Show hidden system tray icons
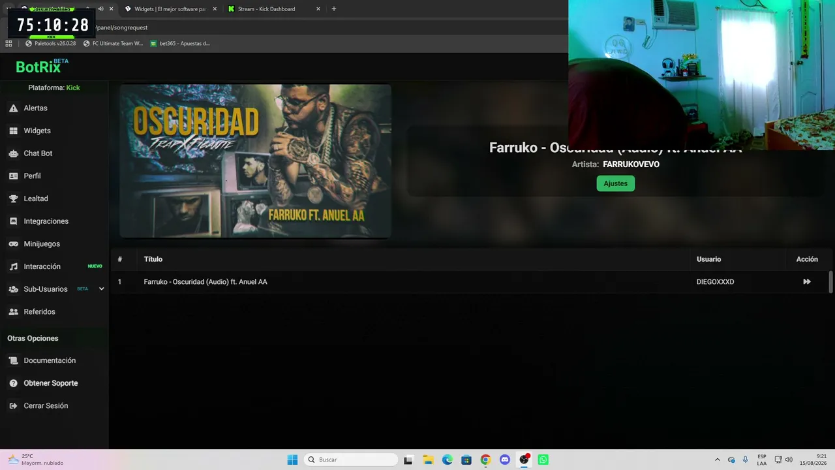 pyautogui.click(x=718, y=460)
